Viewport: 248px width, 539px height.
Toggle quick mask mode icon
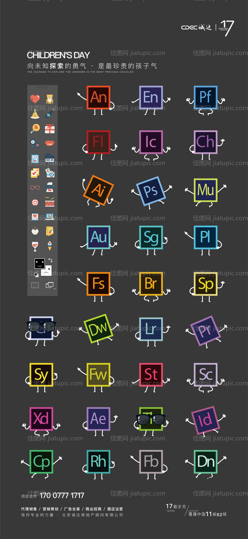click(x=35, y=285)
